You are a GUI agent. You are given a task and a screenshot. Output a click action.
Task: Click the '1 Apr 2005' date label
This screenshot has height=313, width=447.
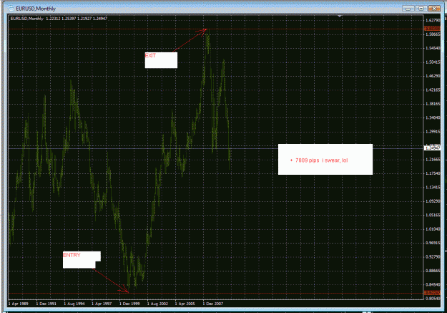point(185,304)
